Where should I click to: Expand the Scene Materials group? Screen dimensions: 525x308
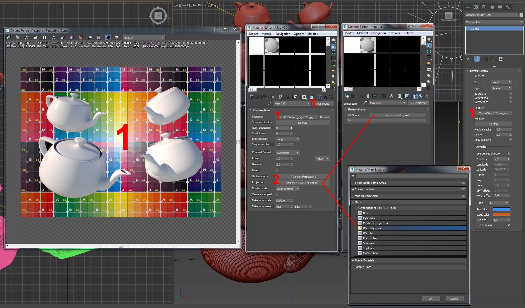[364, 260]
